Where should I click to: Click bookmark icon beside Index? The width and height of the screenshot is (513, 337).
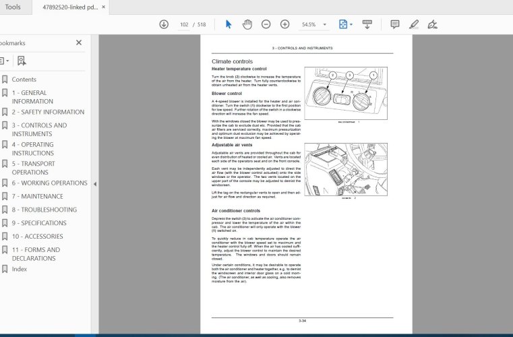[x=5, y=269]
